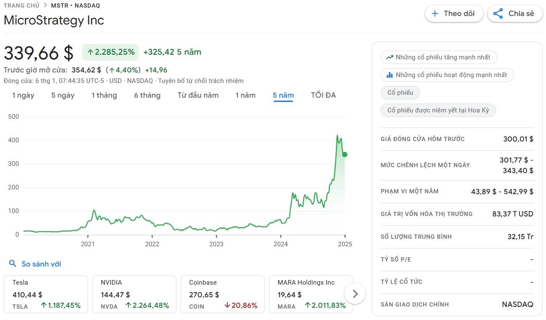Click the Tuyên bố từ chối trách nhiệm link

201,81
